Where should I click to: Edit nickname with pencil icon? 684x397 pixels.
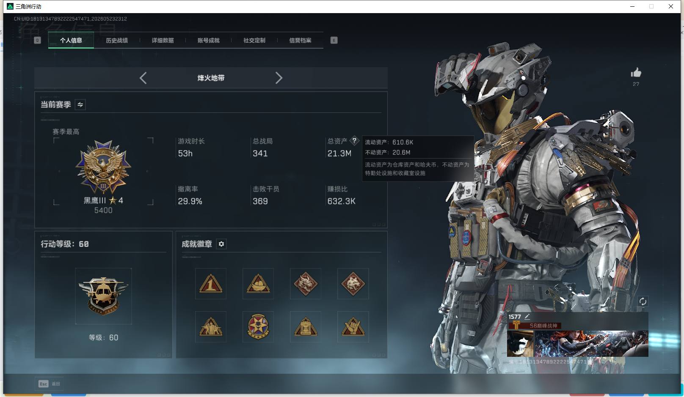tap(527, 317)
